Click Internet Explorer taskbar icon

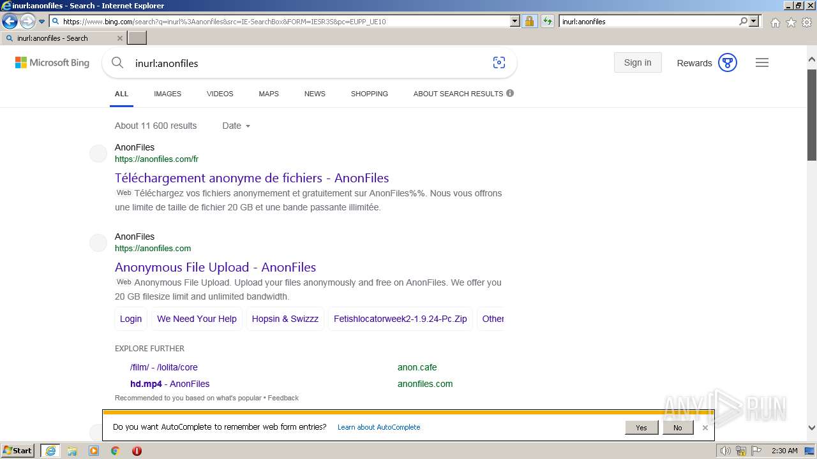(50, 451)
